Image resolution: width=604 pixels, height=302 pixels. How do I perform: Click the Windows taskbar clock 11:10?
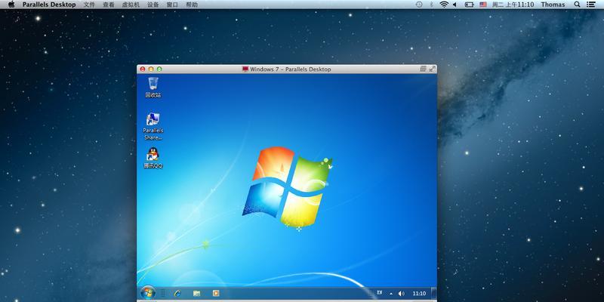coord(419,294)
